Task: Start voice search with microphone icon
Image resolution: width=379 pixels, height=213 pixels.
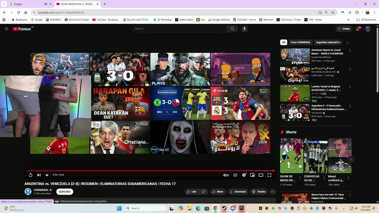Action: tap(244, 29)
